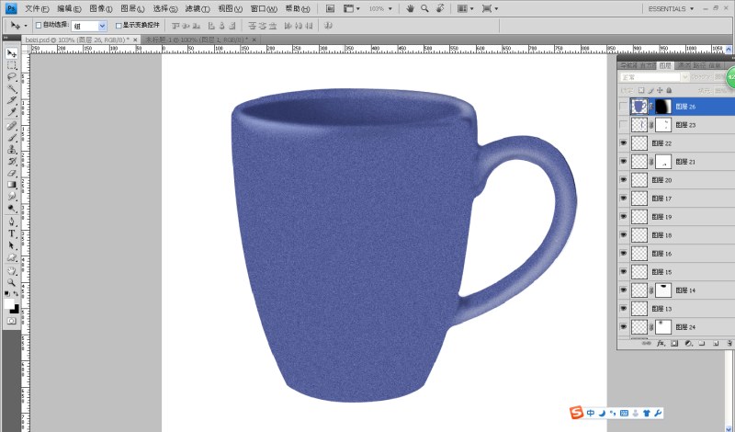Enable the 显示变换控件 checkbox
Screen dimensions: 735x432
(119, 26)
